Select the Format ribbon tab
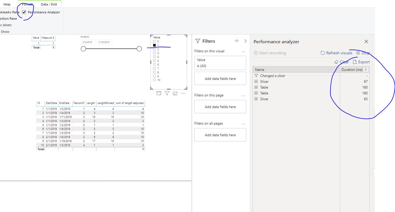Image resolution: width=395 pixels, height=212 pixels. pyautogui.click(x=27, y=4)
